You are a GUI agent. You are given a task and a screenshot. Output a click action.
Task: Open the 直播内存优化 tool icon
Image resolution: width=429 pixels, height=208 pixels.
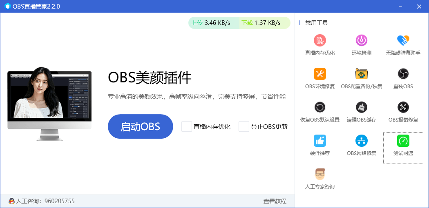coord(320,40)
